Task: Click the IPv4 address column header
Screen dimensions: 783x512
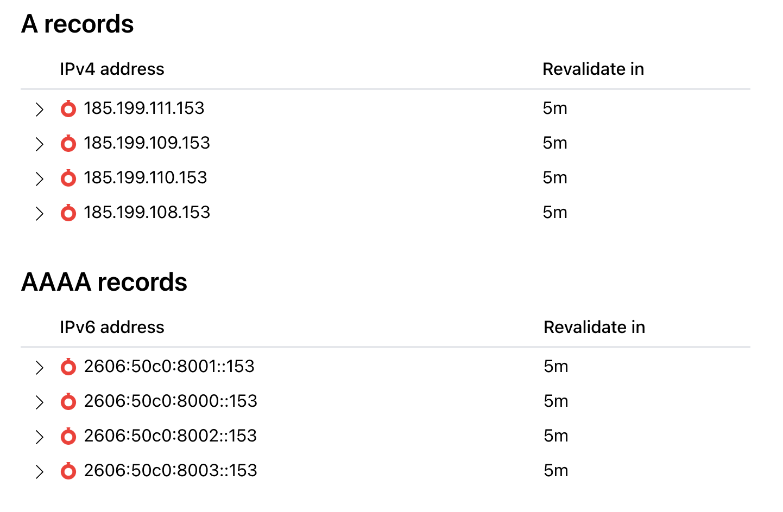Action: click(x=112, y=69)
